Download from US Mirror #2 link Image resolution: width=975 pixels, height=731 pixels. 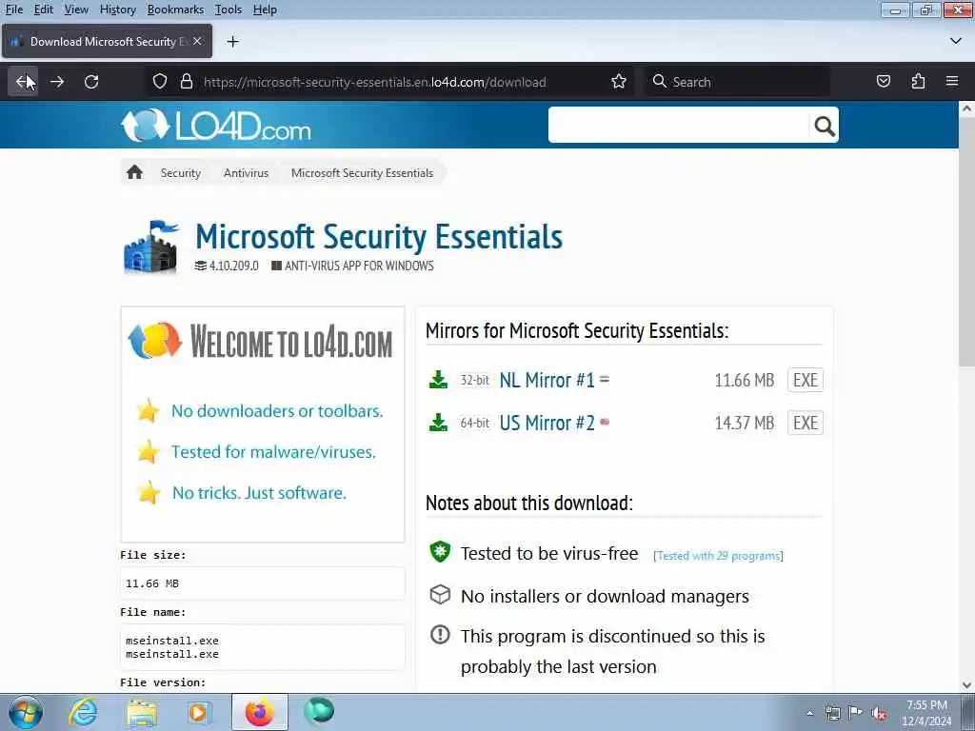click(x=547, y=423)
